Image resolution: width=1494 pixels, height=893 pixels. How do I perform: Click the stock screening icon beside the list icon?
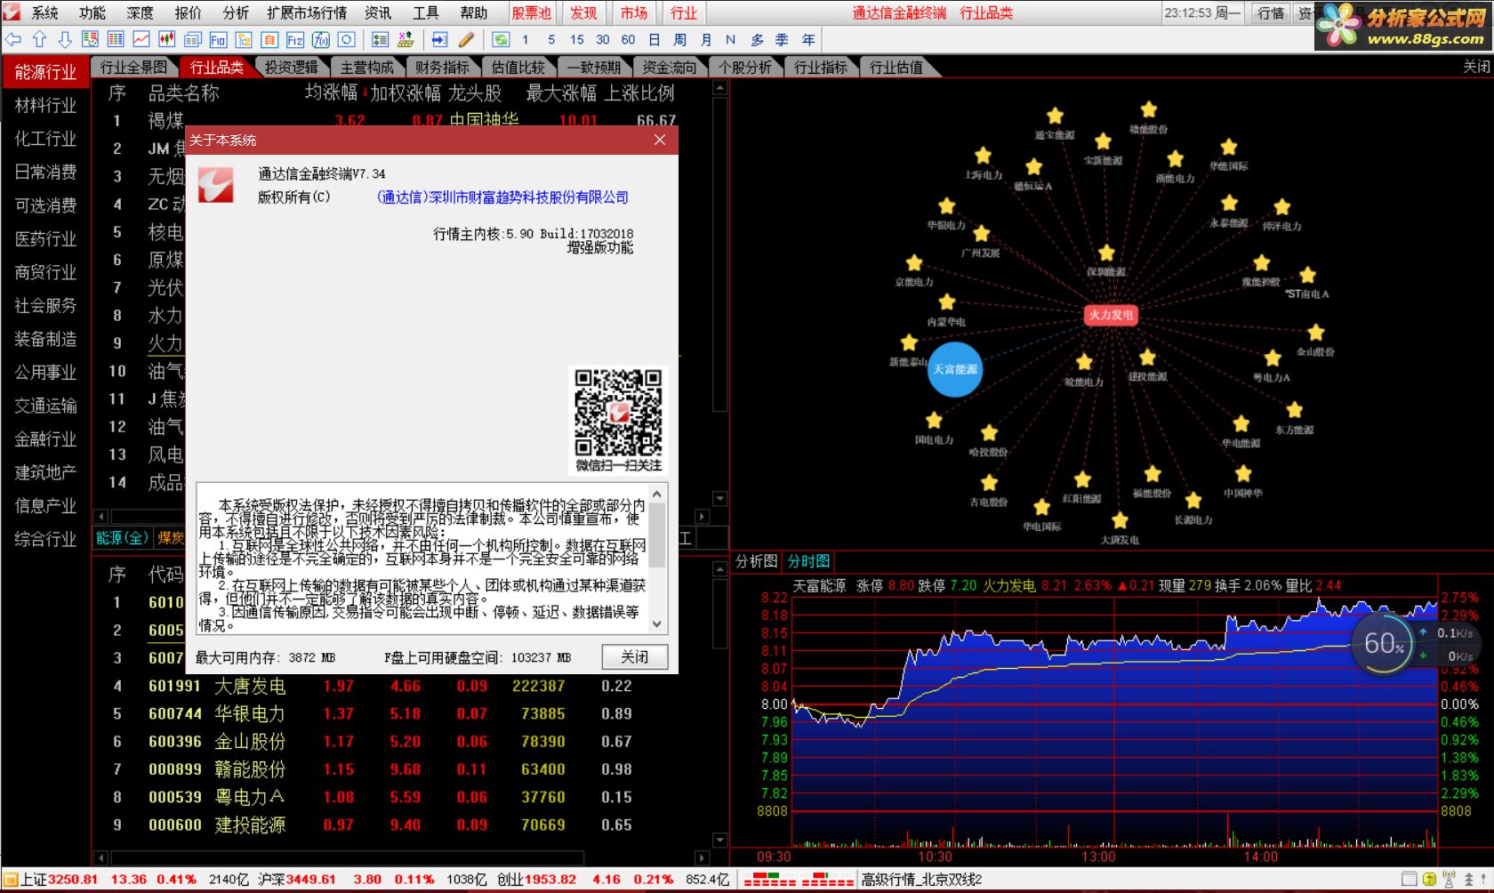pyautogui.click(x=406, y=39)
